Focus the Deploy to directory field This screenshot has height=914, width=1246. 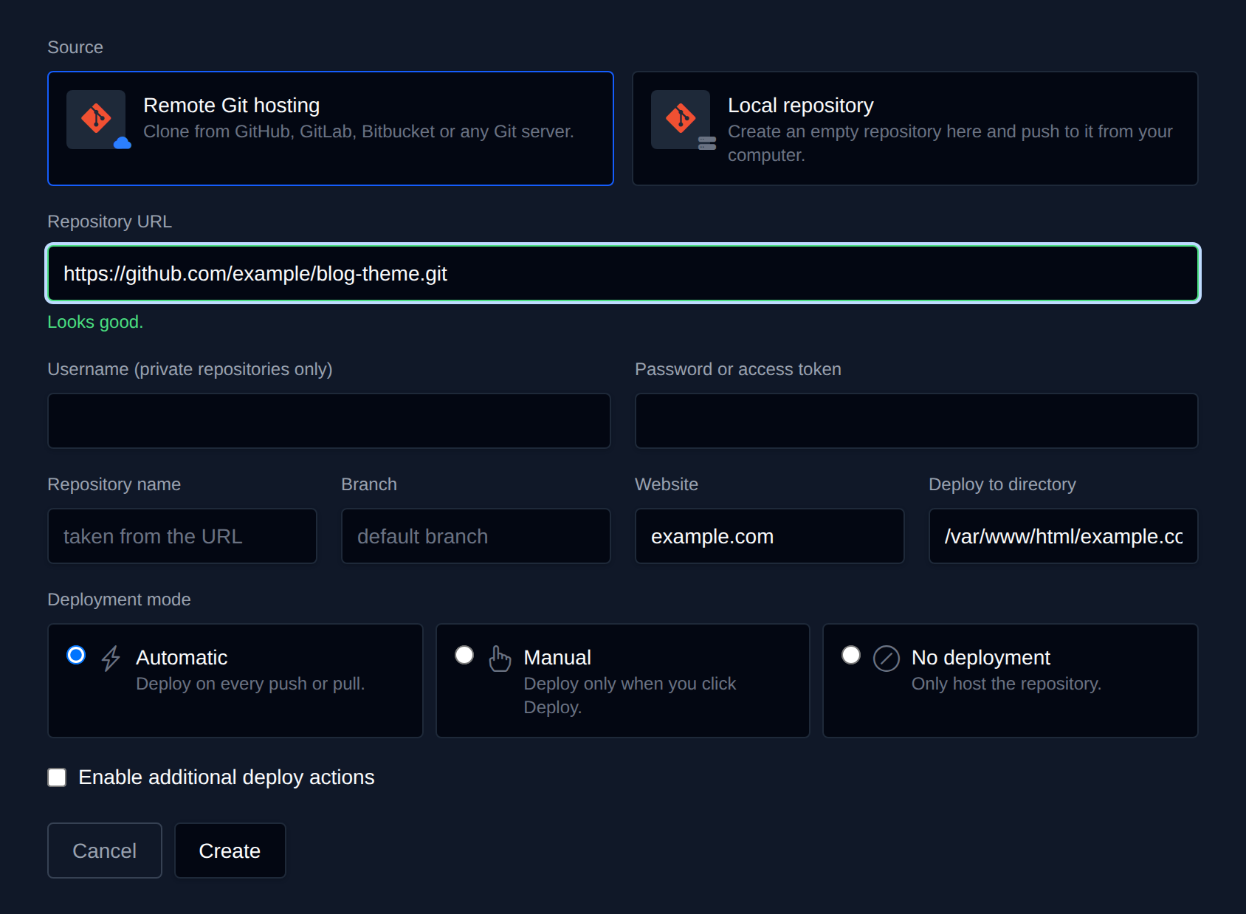[x=1064, y=536]
